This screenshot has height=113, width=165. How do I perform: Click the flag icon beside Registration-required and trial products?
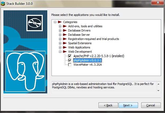[65, 39]
